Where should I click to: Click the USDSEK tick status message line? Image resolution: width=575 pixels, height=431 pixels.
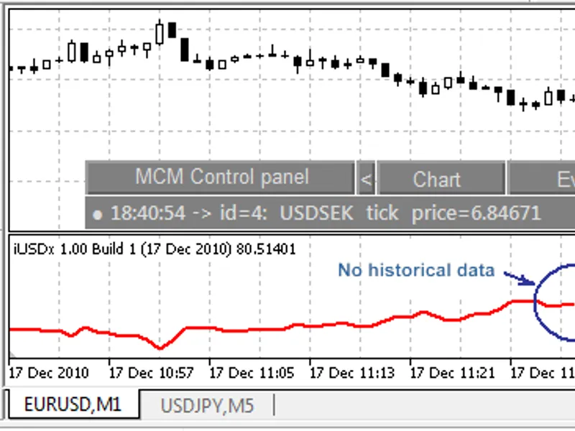coord(330,213)
